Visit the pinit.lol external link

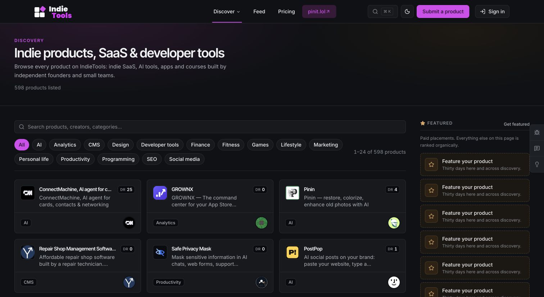click(319, 11)
